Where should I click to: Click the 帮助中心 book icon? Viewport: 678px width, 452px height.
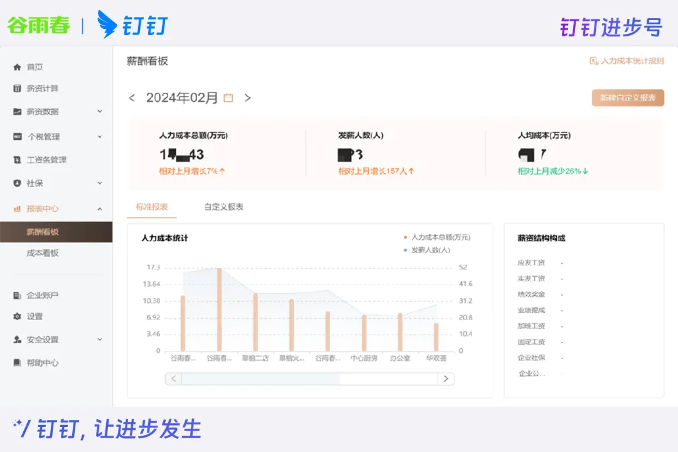(18, 362)
